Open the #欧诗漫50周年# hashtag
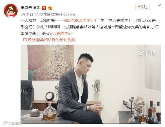 [78, 20]
